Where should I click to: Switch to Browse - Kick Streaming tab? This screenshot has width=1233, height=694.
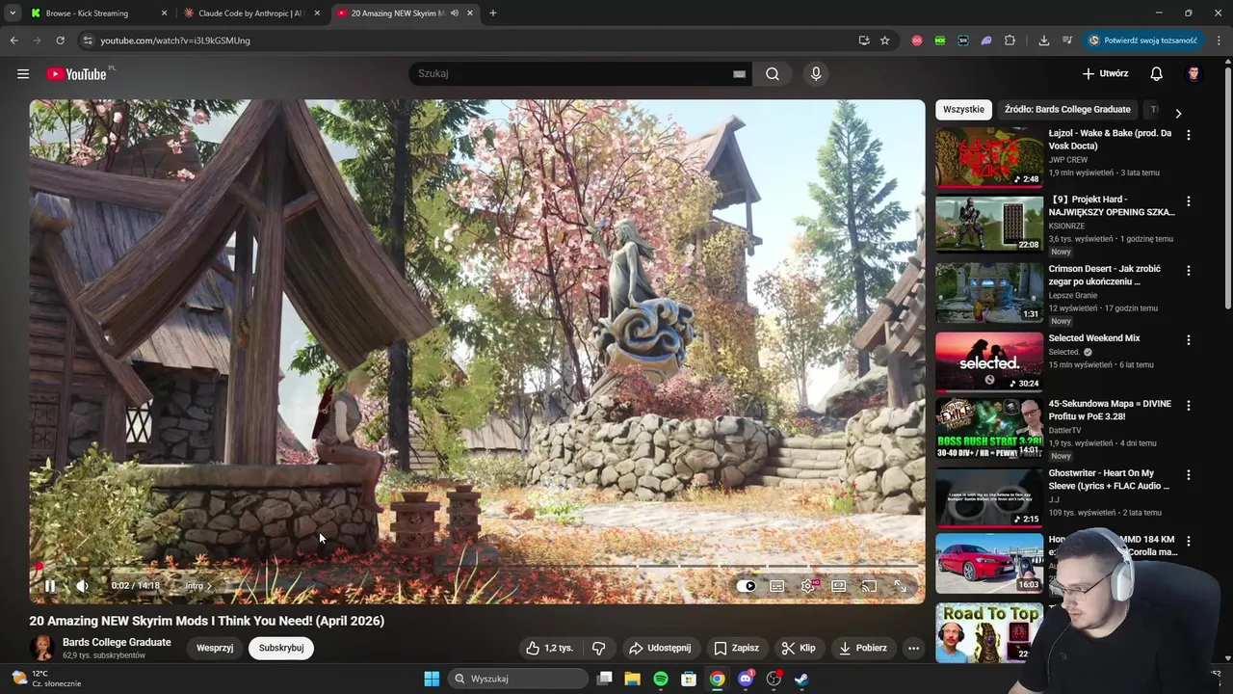click(x=98, y=13)
